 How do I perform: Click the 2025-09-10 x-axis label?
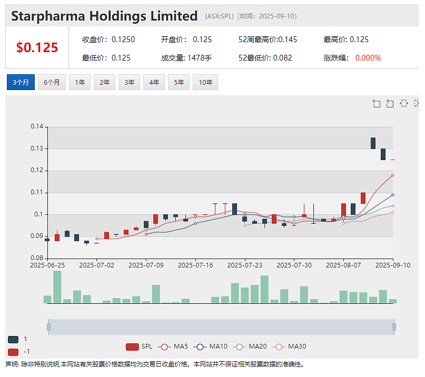393,265
